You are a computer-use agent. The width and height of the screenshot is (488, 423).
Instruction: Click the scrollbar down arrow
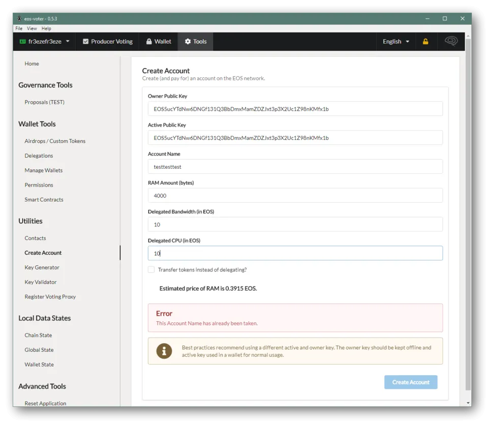click(x=468, y=403)
